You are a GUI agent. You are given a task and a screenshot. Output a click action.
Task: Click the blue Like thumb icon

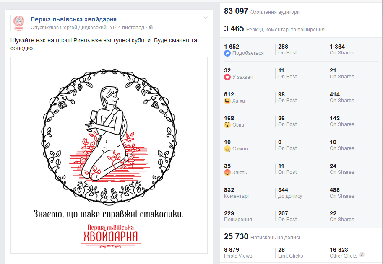227,53
